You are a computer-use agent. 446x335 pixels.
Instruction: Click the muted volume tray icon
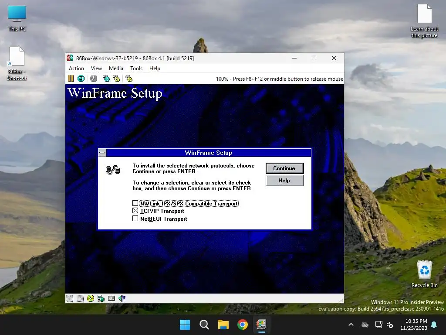click(x=390, y=325)
